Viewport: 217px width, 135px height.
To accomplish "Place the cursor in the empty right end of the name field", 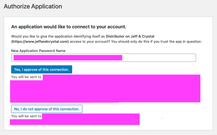I will pyautogui.click(x=159, y=58).
